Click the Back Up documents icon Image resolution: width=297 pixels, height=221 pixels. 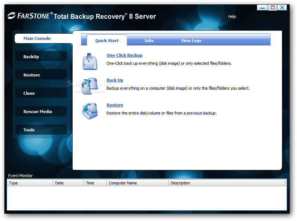point(90,86)
